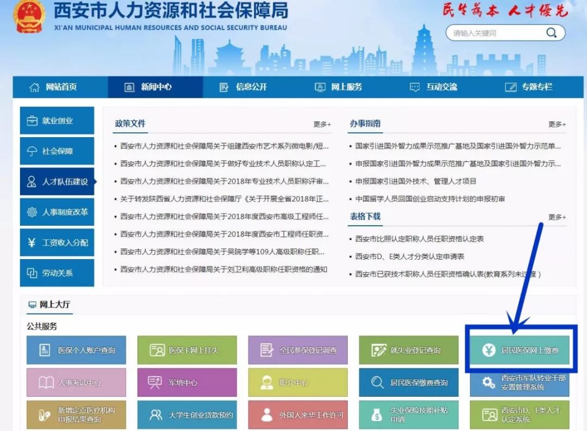Expand 更多+ for 办事指南
Image resolution: width=587 pixels, height=431 pixels.
(557, 124)
